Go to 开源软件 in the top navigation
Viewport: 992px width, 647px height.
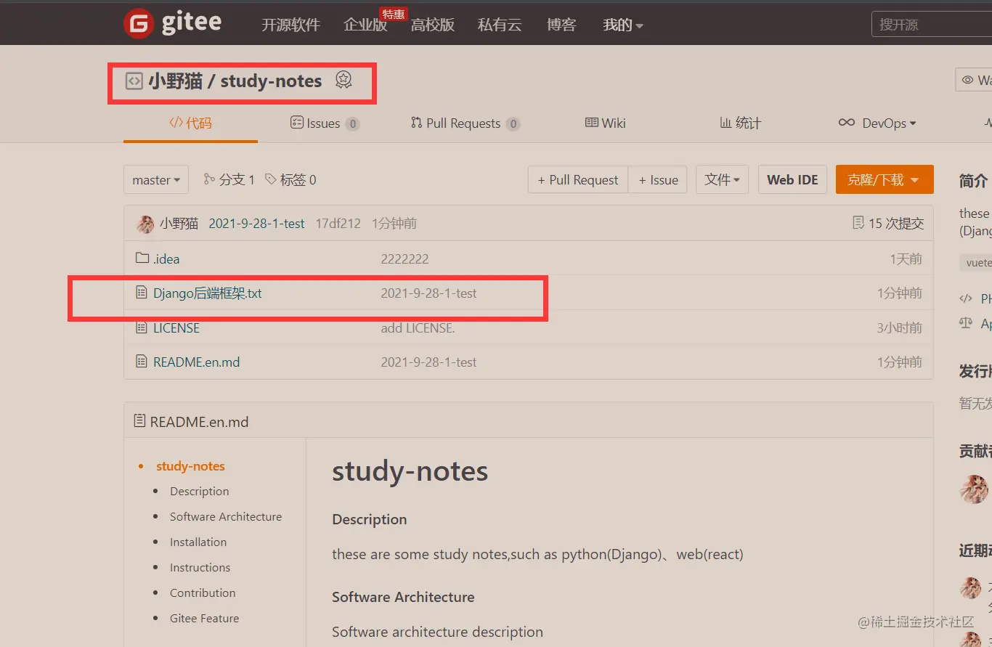(290, 25)
